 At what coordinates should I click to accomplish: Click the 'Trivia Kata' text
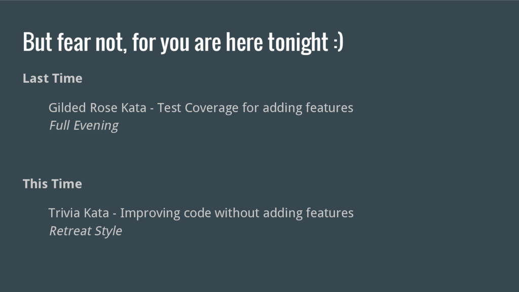tap(79, 213)
